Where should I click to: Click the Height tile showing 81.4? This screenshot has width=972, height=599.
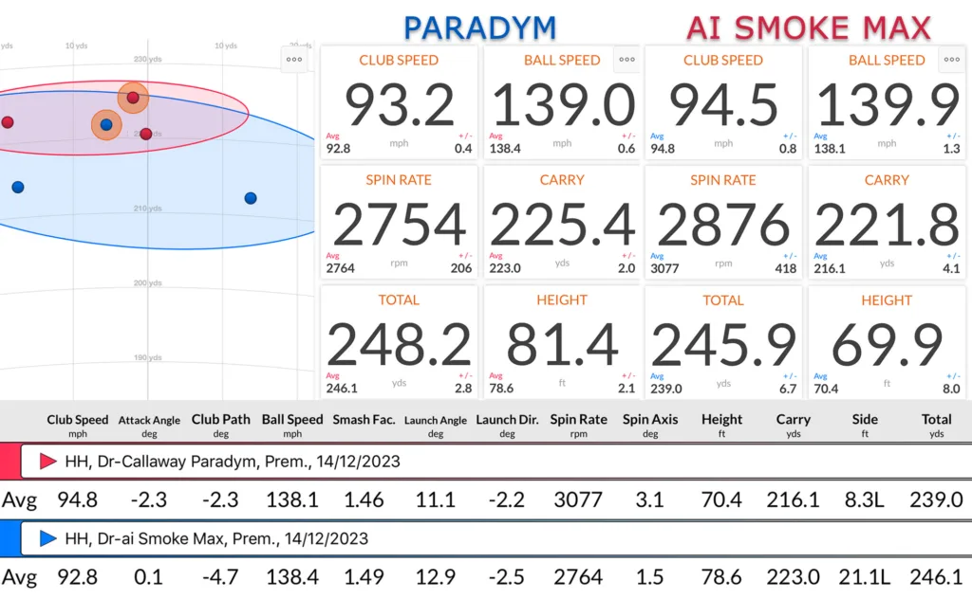tap(562, 343)
